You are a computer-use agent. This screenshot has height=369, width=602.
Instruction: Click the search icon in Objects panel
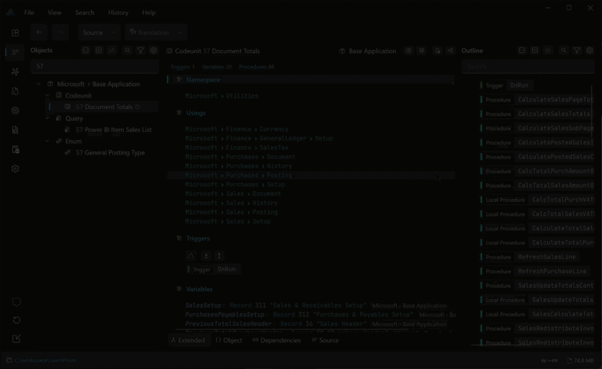[x=127, y=51]
